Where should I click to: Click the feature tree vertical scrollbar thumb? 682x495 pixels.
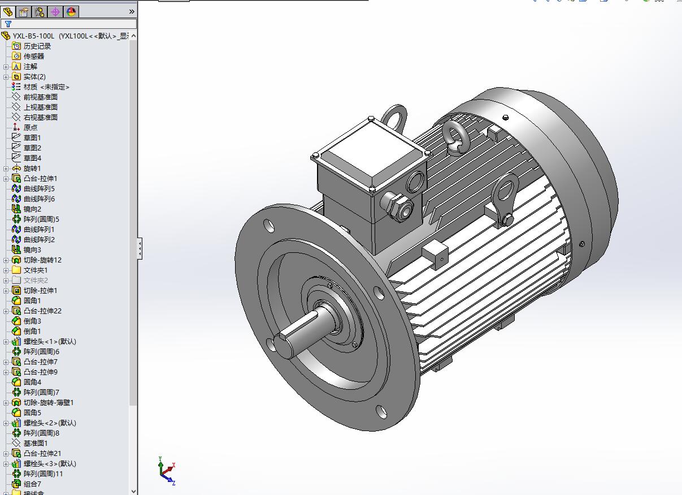click(x=133, y=223)
